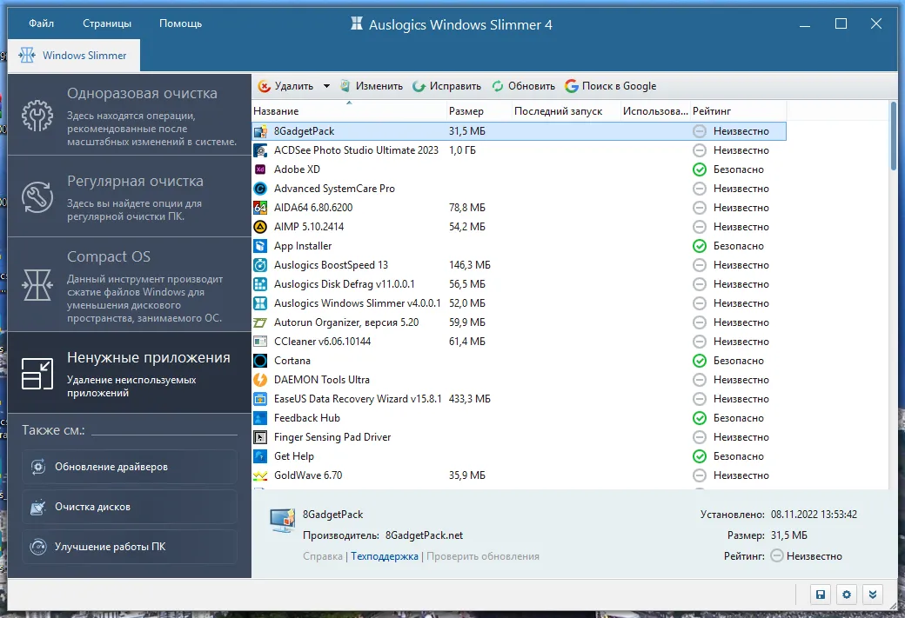Click the 8GadgetPack icon in the details panel

click(x=282, y=520)
